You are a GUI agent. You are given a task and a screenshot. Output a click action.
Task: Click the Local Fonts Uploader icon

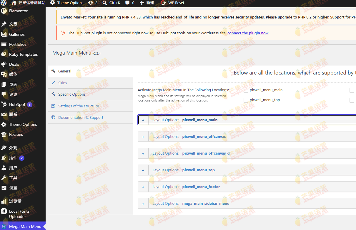pyautogui.click(x=4, y=211)
